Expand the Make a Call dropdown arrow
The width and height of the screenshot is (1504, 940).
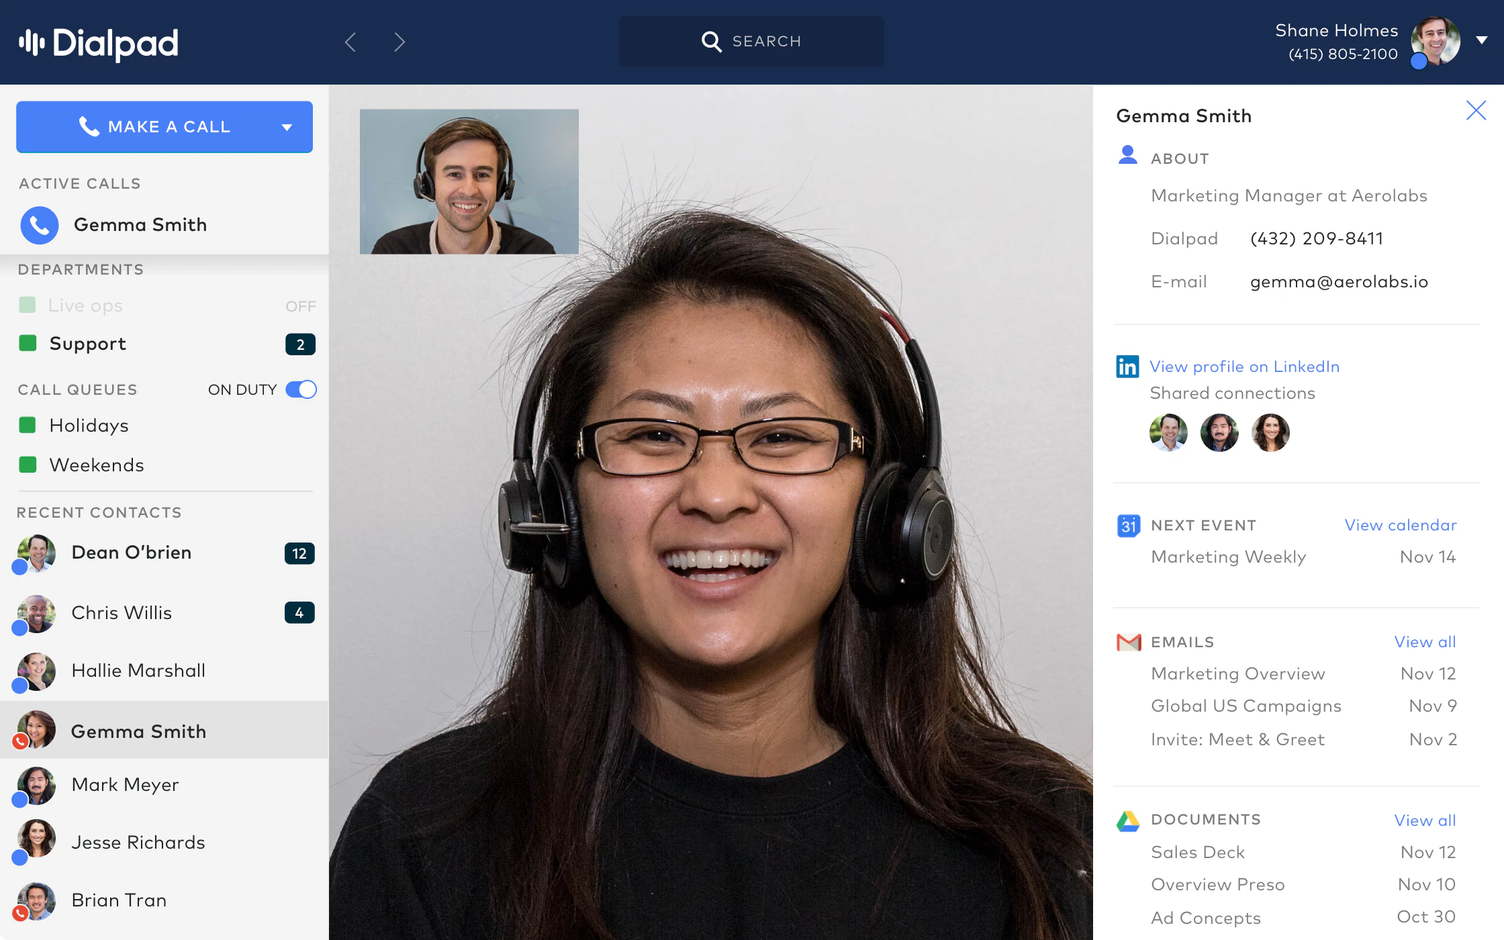pos(287,128)
